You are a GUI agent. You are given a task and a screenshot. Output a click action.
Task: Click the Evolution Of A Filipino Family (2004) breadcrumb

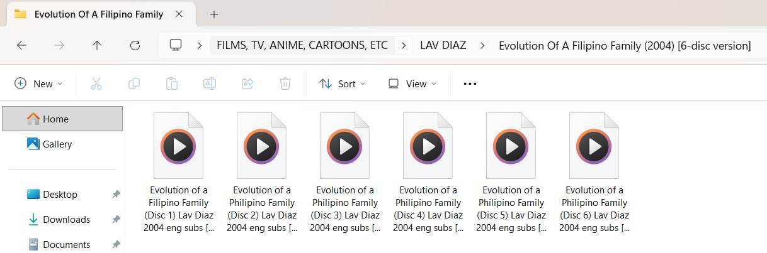(625, 45)
